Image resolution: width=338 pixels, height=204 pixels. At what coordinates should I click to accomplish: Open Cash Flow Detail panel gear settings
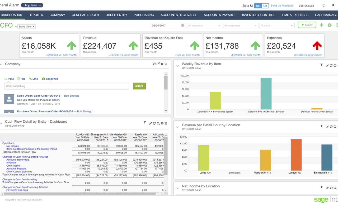tap(162, 123)
